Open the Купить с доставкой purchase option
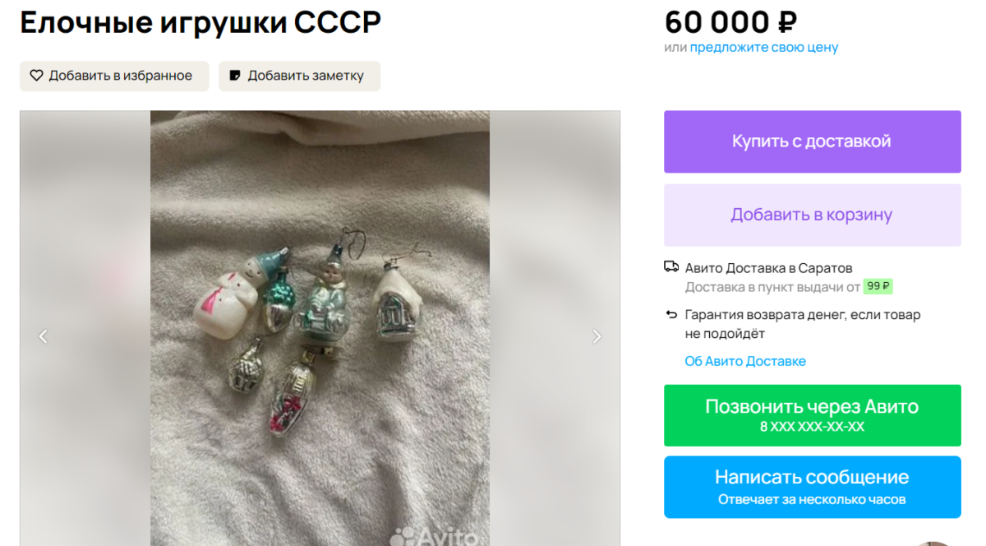 coord(812,141)
